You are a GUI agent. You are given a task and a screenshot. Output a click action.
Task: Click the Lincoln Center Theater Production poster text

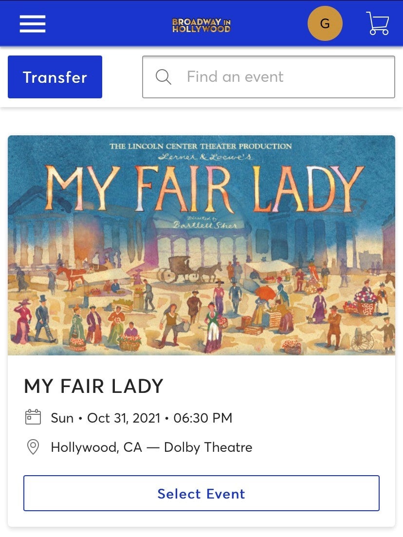tap(201, 146)
